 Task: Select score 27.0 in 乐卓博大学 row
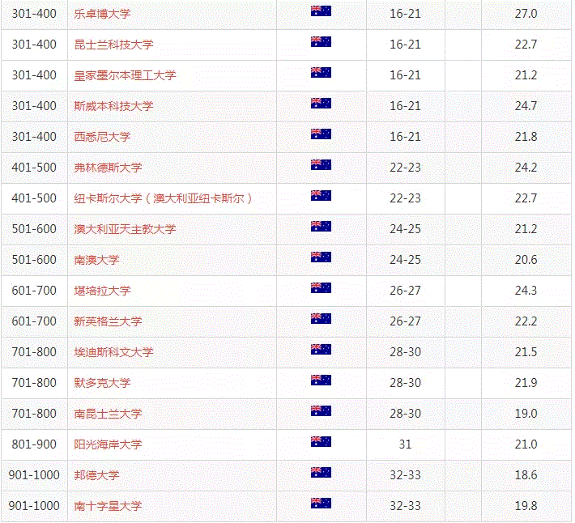[526, 14]
